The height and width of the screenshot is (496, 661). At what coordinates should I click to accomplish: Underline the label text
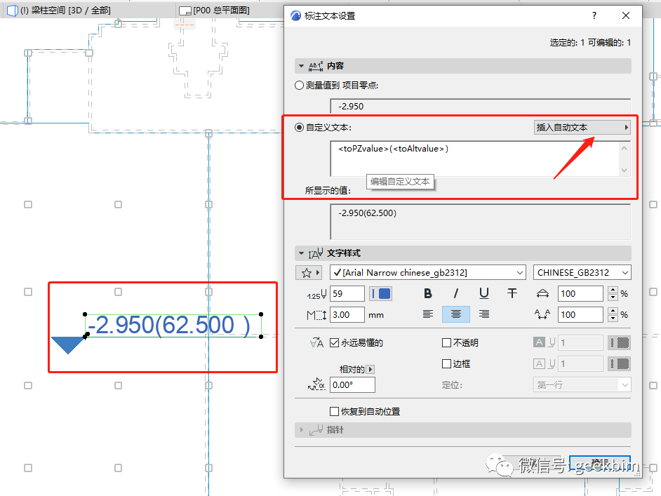(485, 293)
